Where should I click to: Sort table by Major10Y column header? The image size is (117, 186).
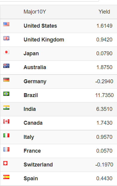tap(35, 12)
